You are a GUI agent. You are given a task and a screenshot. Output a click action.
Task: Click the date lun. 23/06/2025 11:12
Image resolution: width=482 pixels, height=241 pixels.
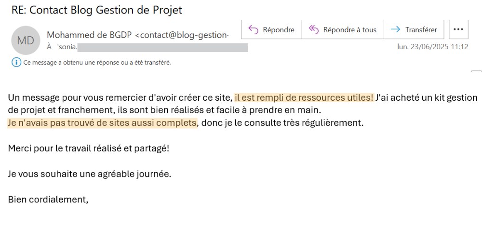pyautogui.click(x=432, y=47)
